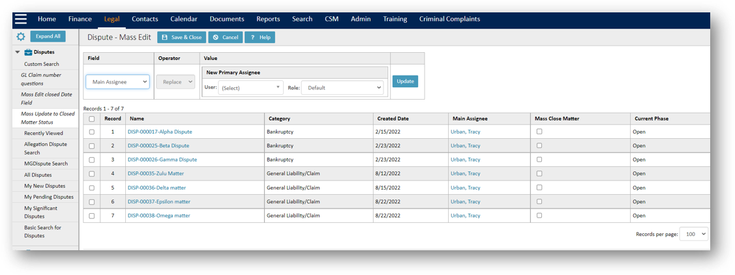Open the Training menu
This screenshot has height=275, width=735.
pyautogui.click(x=395, y=19)
